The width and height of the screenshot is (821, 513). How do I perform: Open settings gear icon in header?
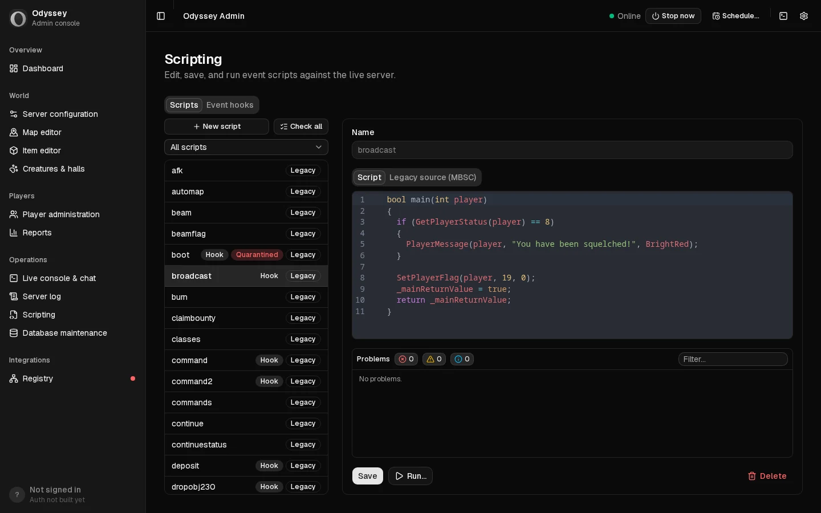pos(804,16)
